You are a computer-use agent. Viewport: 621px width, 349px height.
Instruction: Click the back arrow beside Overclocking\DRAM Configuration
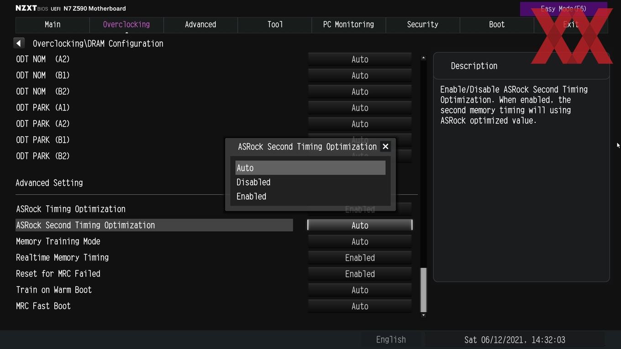(x=19, y=43)
